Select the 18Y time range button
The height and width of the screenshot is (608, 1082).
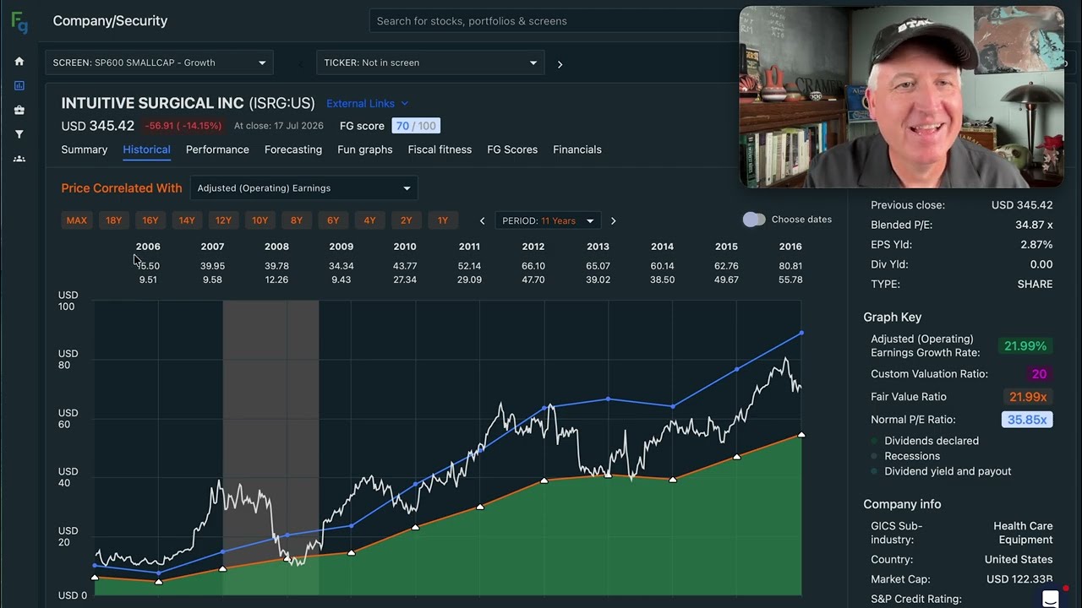point(113,220)
